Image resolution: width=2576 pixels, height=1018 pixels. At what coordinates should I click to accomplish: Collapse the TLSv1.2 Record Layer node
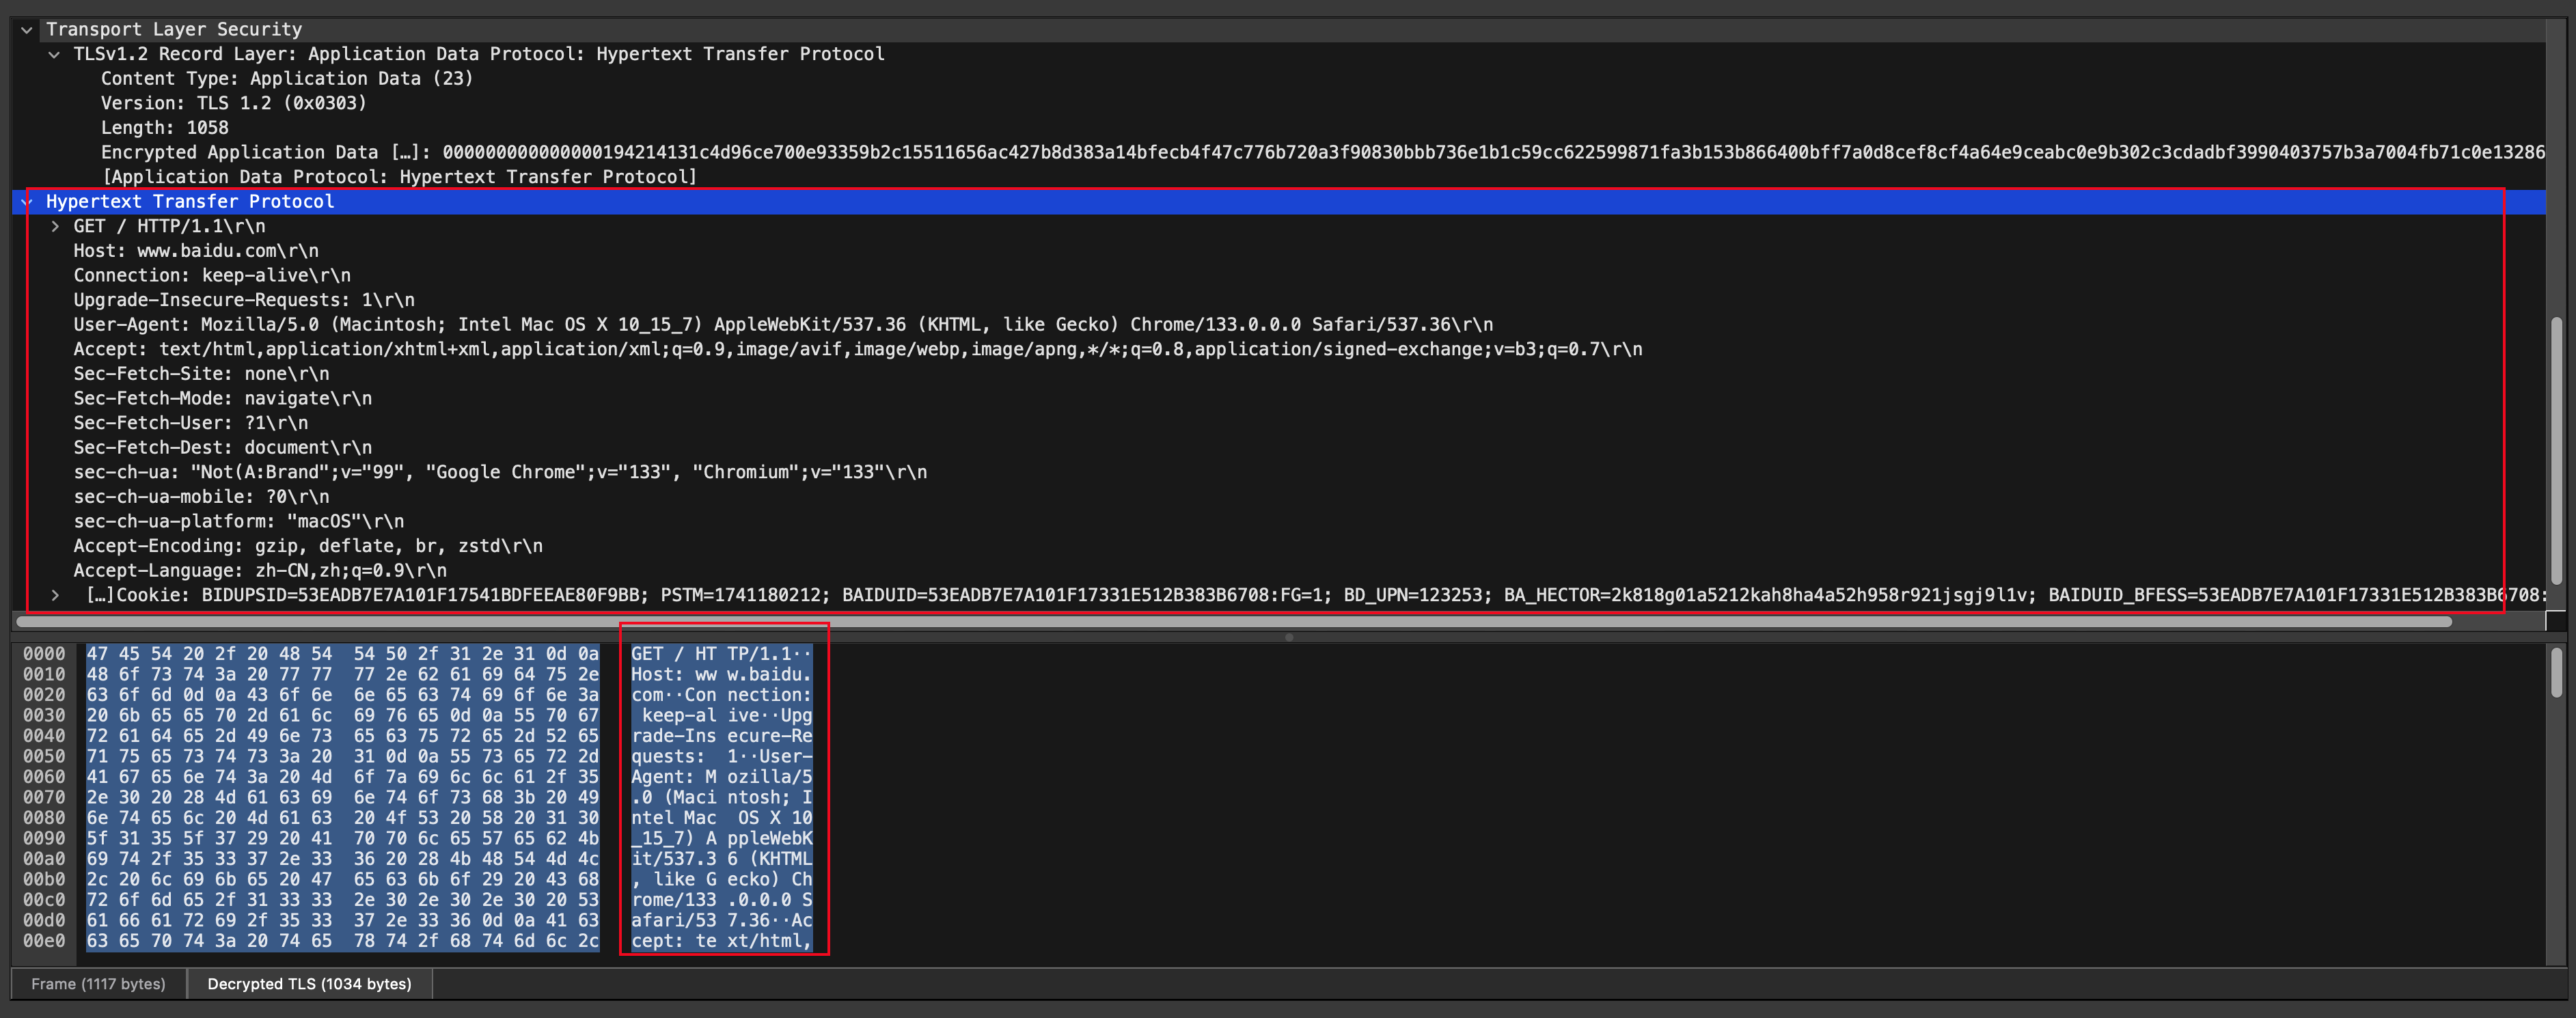coord(54,54)
